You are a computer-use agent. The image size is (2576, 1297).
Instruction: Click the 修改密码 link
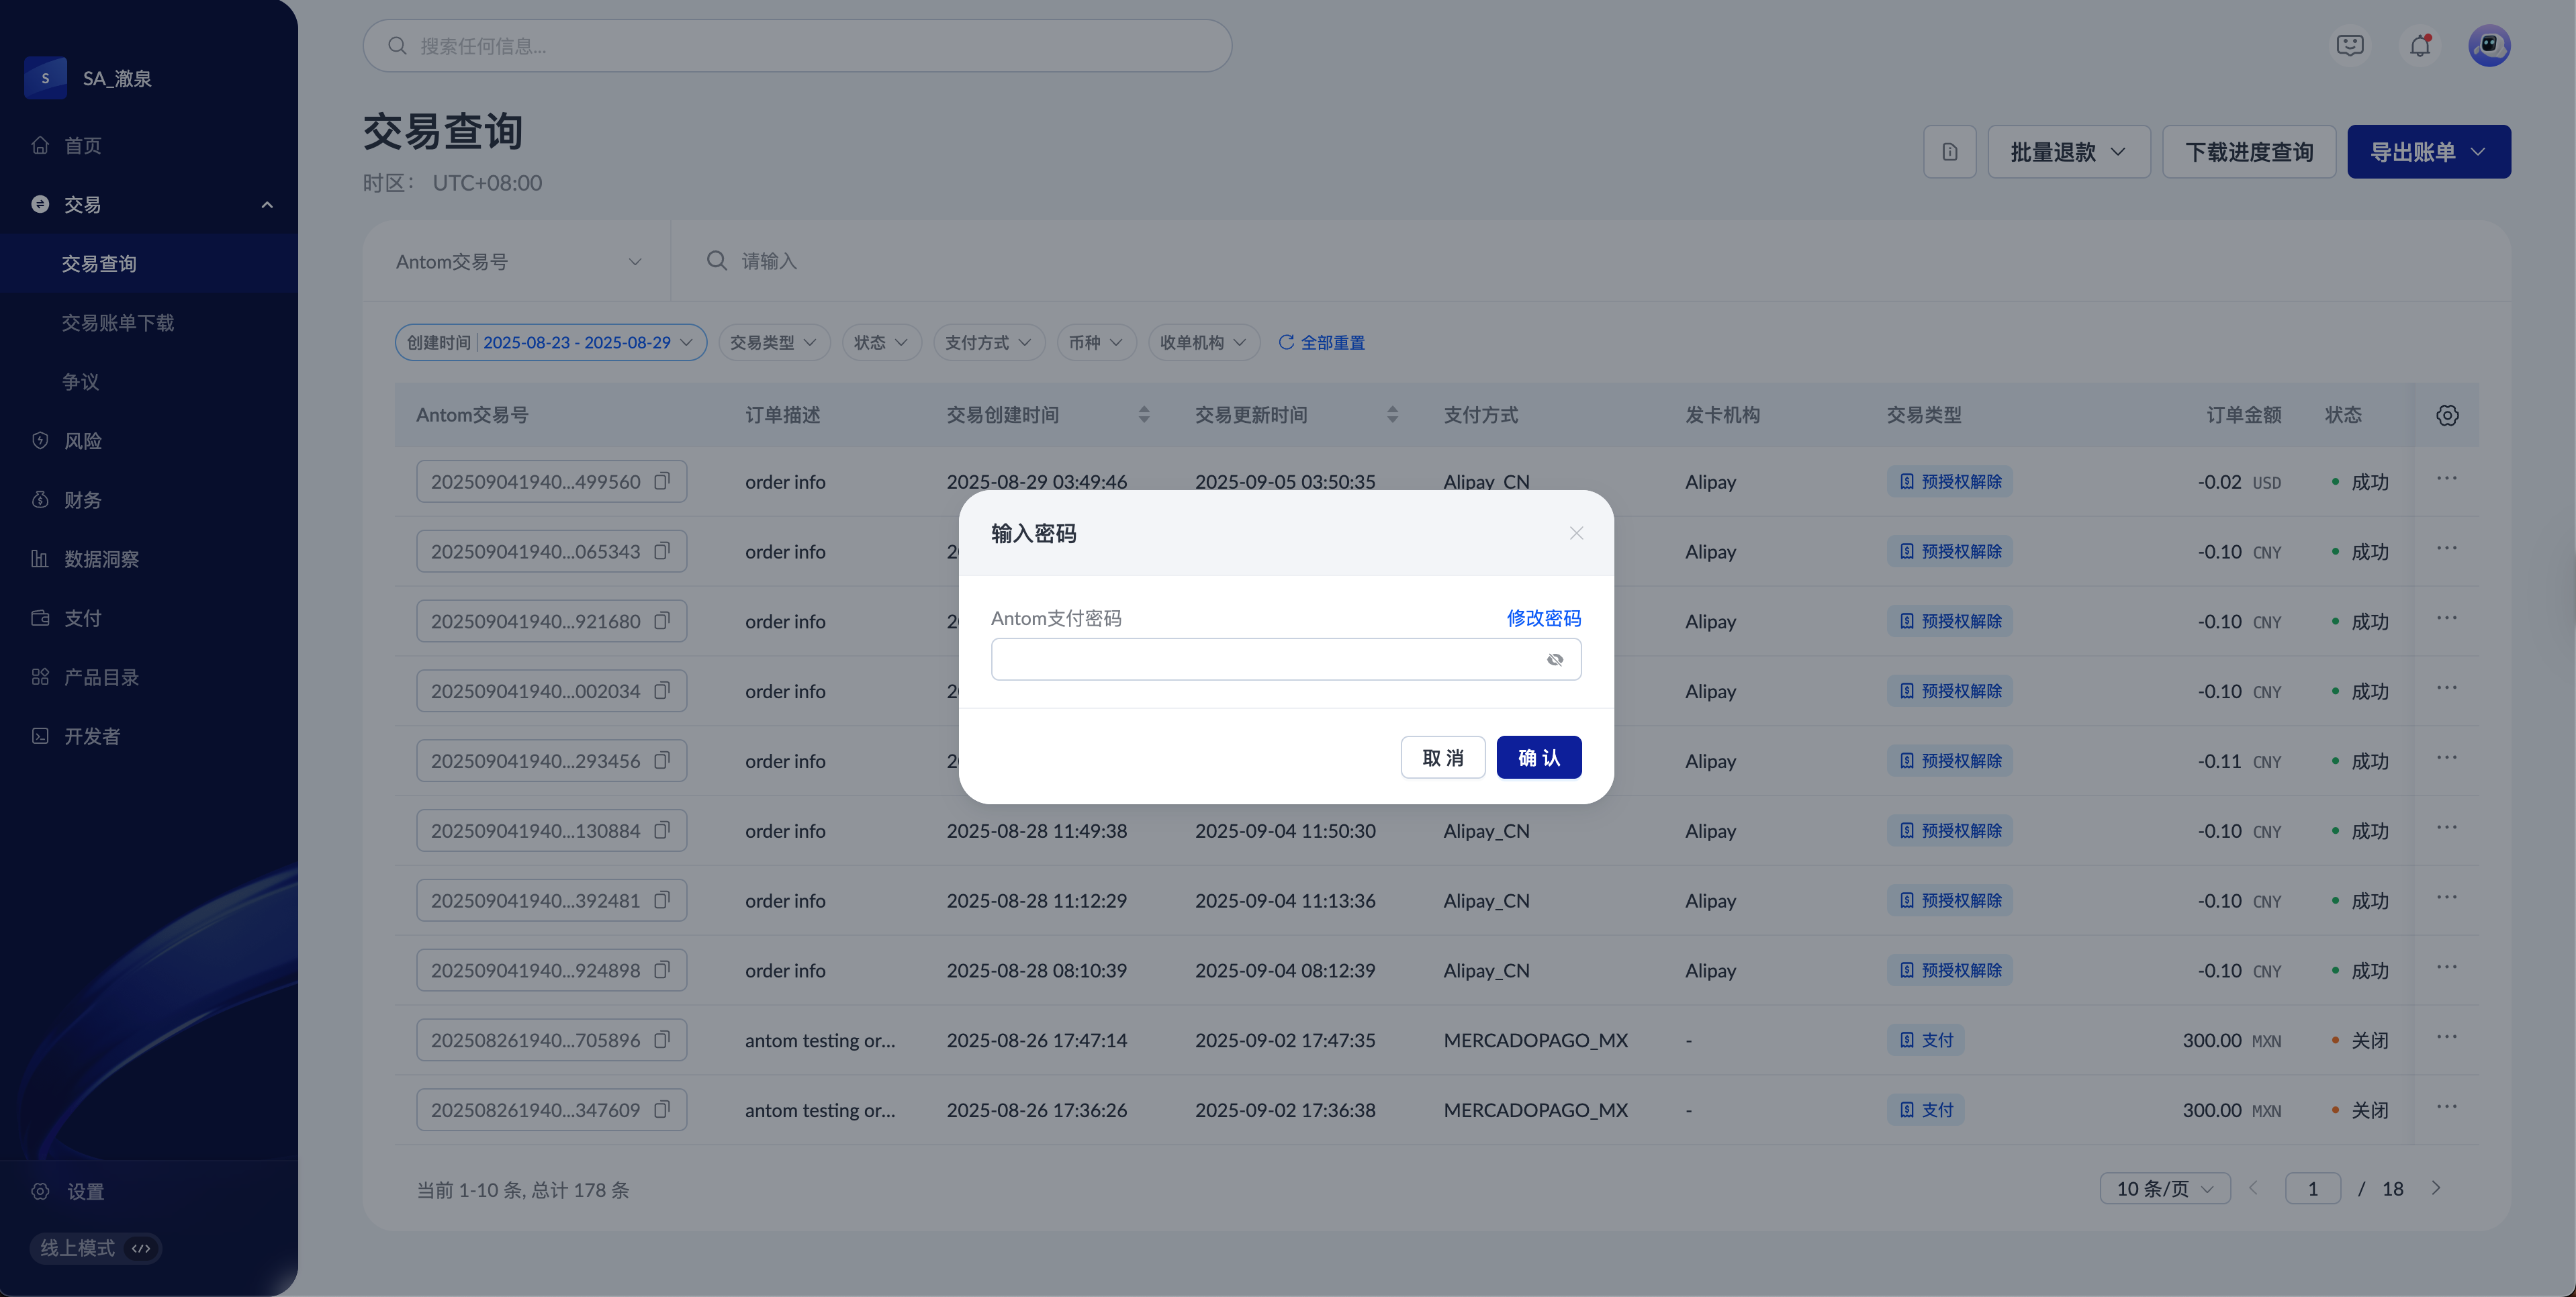pyautogui.click(x=1543, y=618)
